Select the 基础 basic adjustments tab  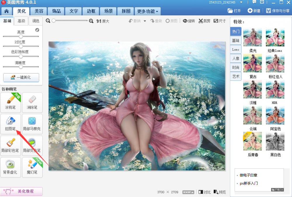pyautogui.click(x=7, y=21)
